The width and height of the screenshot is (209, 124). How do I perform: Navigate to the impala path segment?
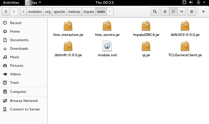(x=89, y=12)
